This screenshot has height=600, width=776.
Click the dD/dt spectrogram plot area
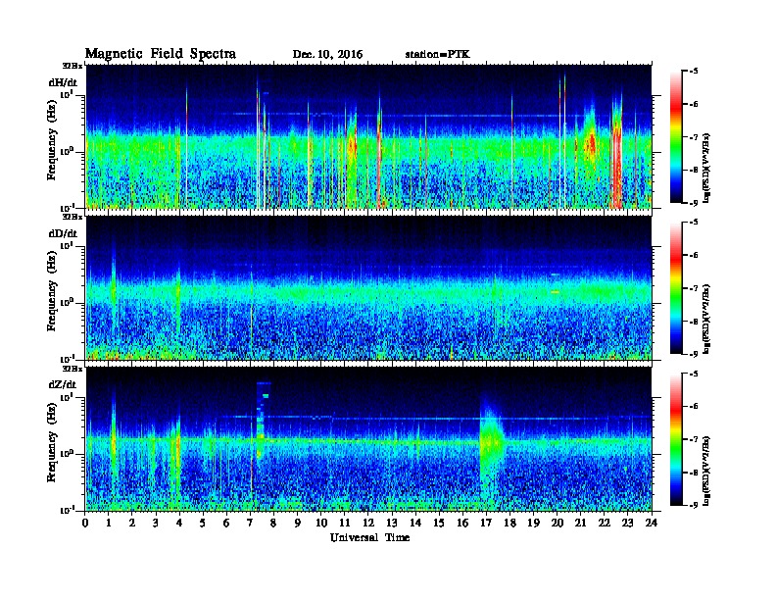click(x=368, y=288)
